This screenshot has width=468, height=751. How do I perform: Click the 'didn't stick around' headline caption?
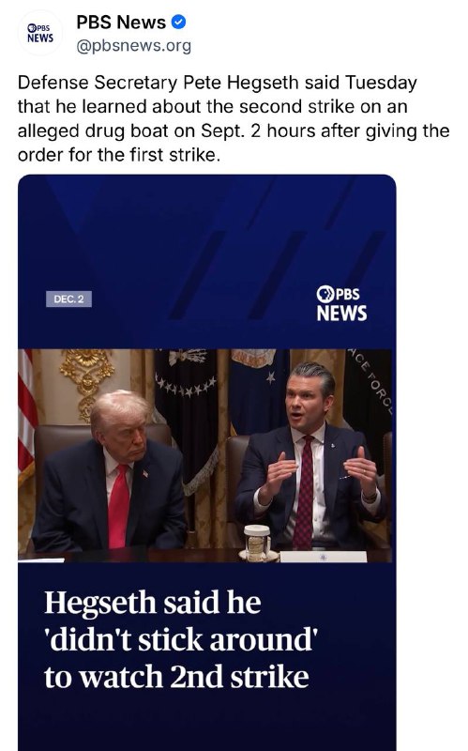coord(181,639)
